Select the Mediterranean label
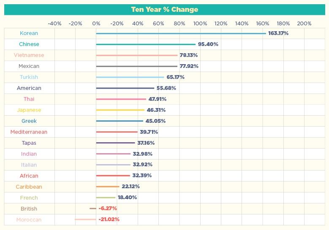This screenshot has height=230, width=329. 29,132
